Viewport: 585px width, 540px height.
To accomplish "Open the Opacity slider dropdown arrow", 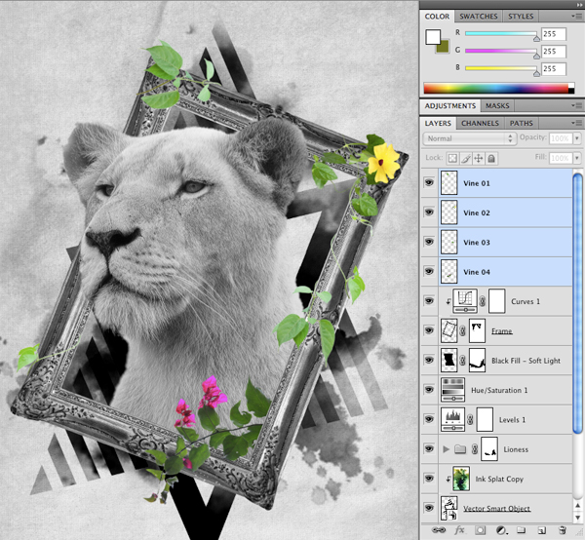I will pyautogui.click(x=577, y=138).
